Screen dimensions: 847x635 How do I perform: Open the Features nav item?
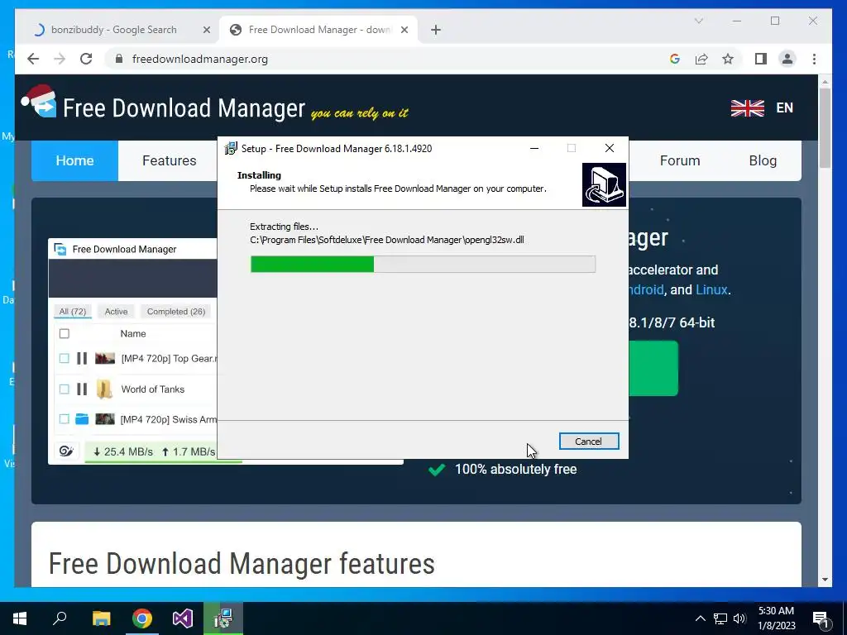[169, 161]
